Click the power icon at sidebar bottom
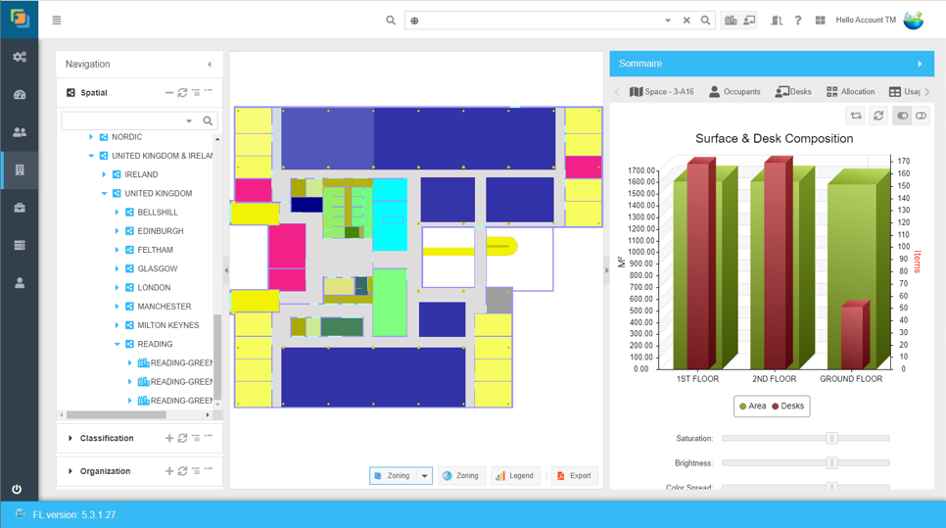The height and width of the screenshot is (528, 946). [17, 490]
